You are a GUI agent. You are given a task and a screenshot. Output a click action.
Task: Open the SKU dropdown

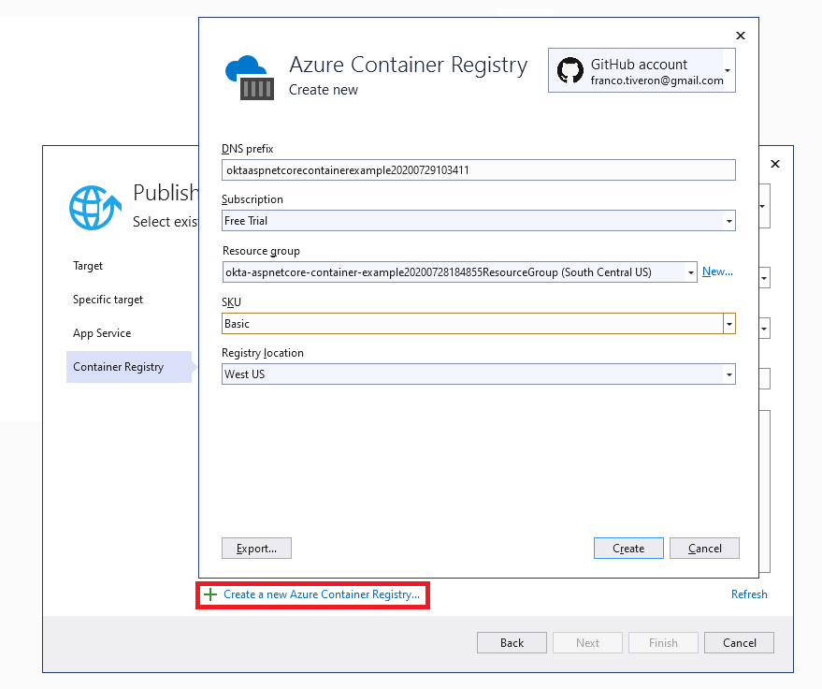[729, 321]
